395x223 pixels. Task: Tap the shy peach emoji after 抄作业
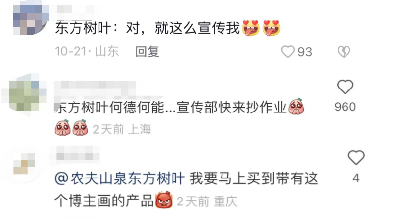[296, 107]
